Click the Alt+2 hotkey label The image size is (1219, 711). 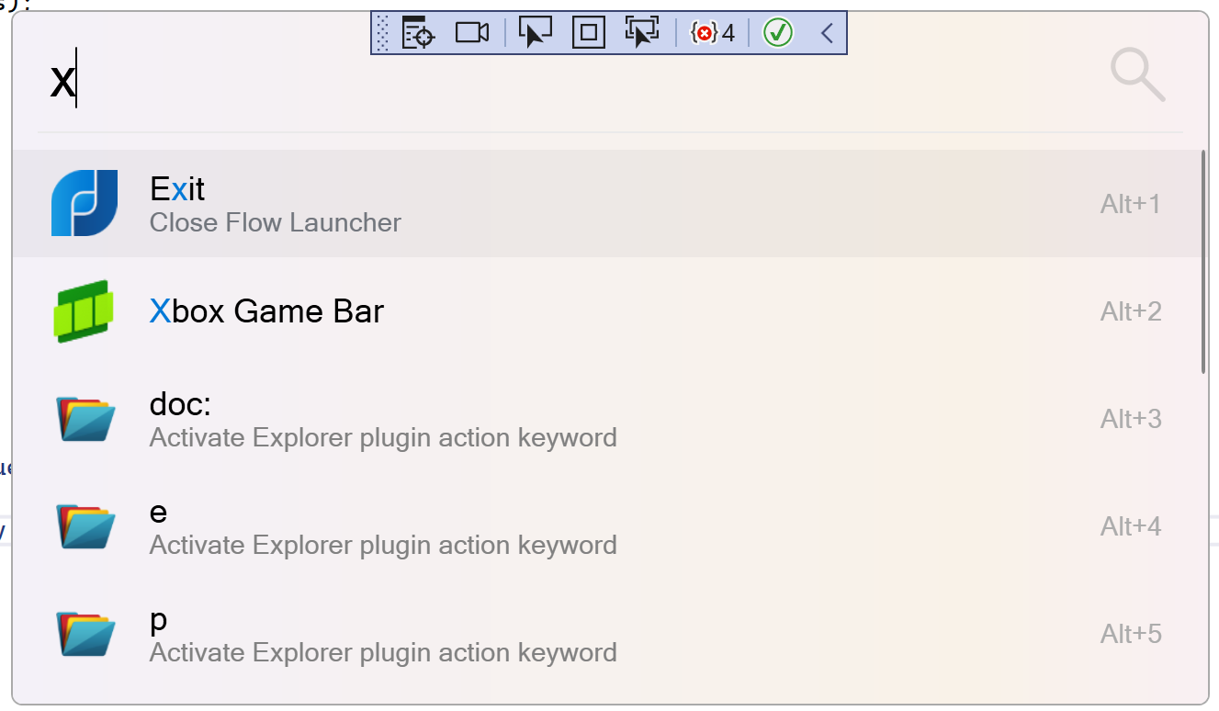1131,311
